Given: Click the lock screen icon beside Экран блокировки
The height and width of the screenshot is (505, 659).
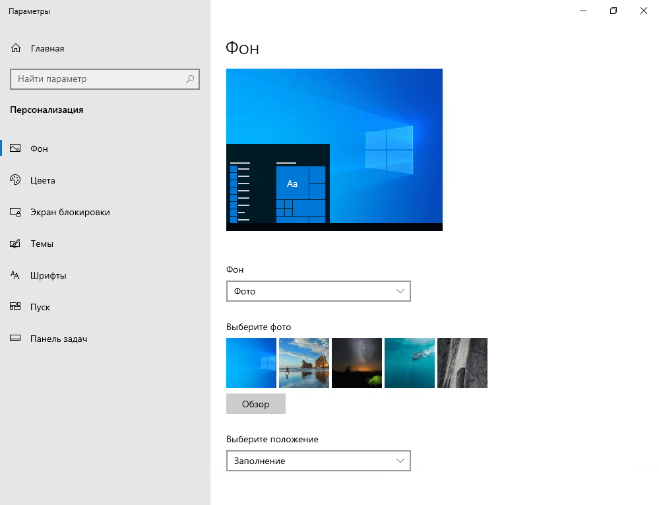Looking at the screenshot, I should click(15, 212).
